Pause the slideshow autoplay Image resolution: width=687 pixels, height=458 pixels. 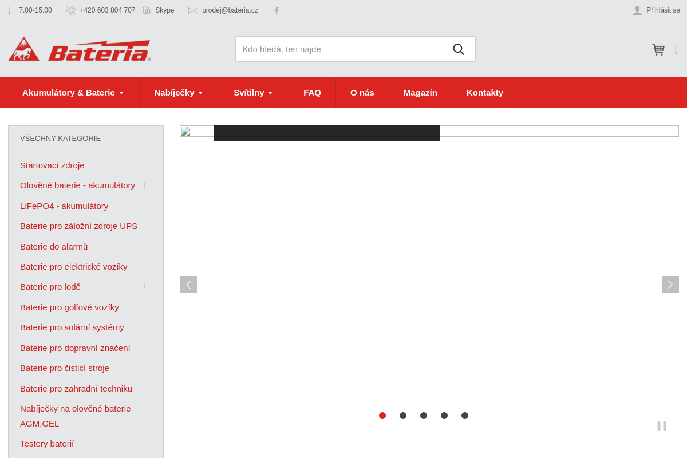click(x=661, y=426)
